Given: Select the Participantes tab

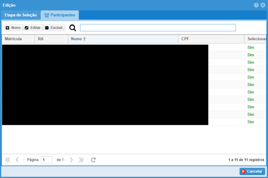Looking at the screenshot, I should coord(60,15).
